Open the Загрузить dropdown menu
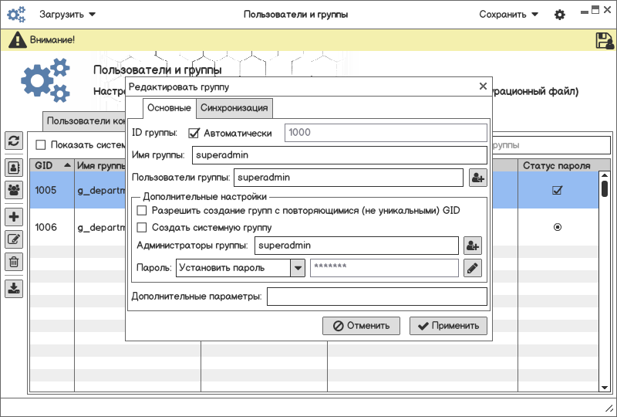The width and height of the screenshot is (617, 417). pyautogui.click(x=68, y=15)
